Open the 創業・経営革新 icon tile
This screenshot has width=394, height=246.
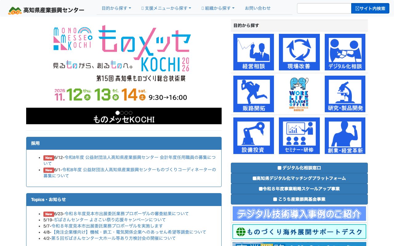[x=345, y=136]
